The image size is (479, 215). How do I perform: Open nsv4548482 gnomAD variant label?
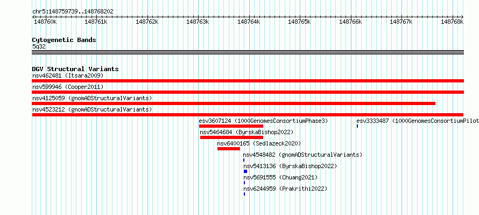(302, 155)
